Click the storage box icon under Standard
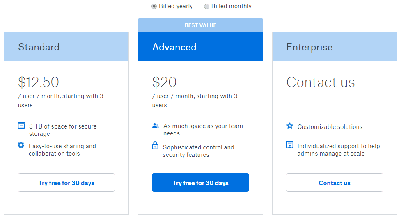The image size is (401, 218). coord(21,125)
